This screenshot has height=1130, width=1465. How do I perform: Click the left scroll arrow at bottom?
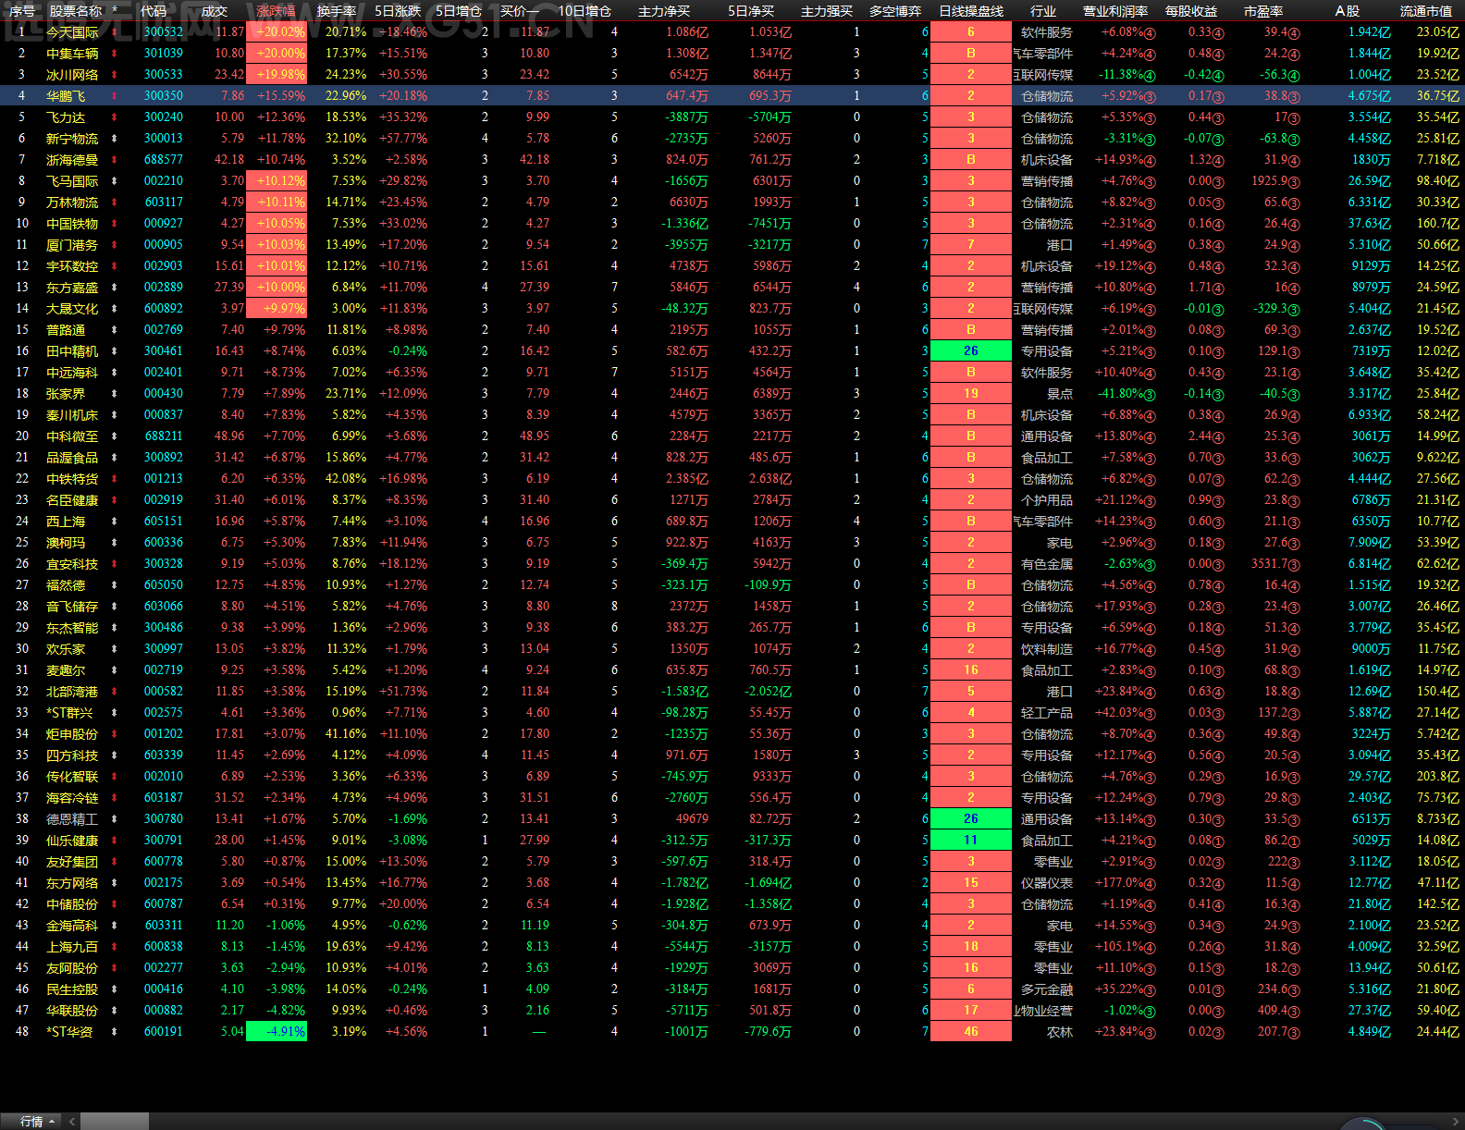[x=72, y=1122]
